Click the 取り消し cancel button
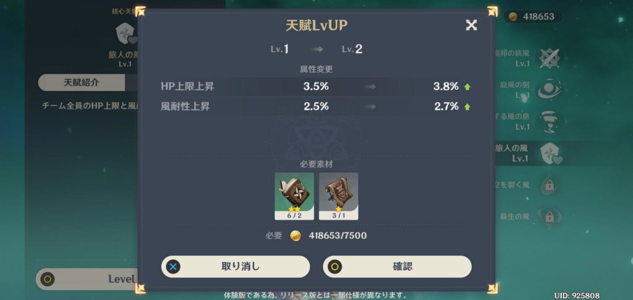633x300 pixels. pos(236,267)
